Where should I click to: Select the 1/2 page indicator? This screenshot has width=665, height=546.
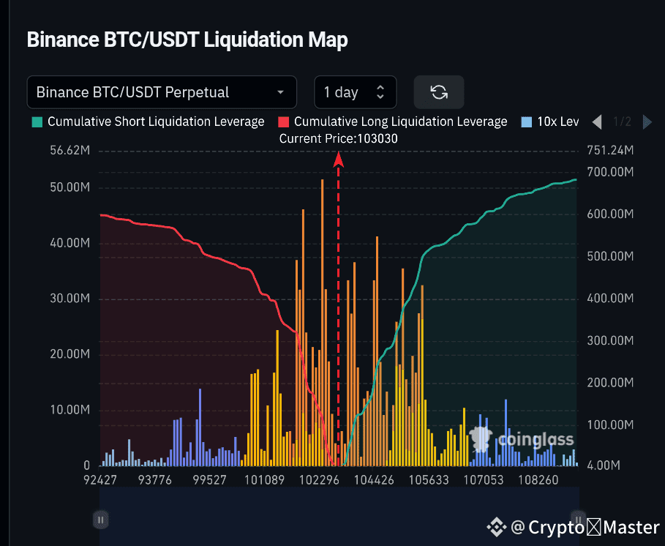click(x=623, y=121)
